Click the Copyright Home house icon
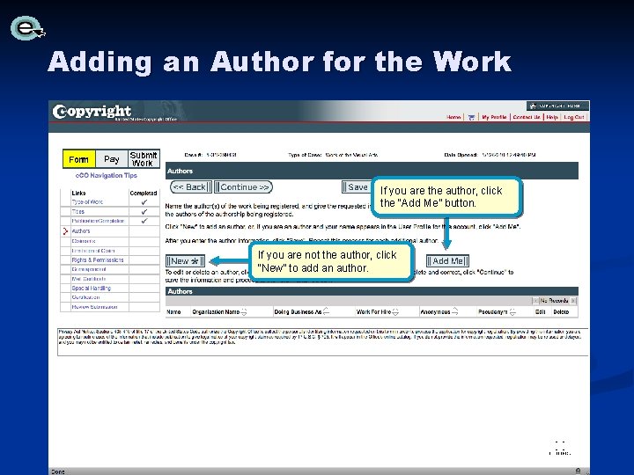Image resolution: width=634 pixels, height=475 pixels. [x=533, y=106]
